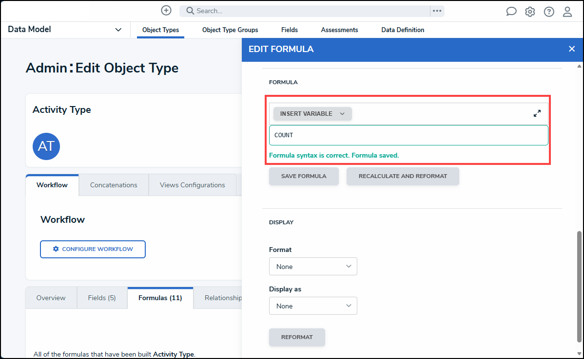
Task: Select the Concatenations tab
Action: [x=114, y=185]
